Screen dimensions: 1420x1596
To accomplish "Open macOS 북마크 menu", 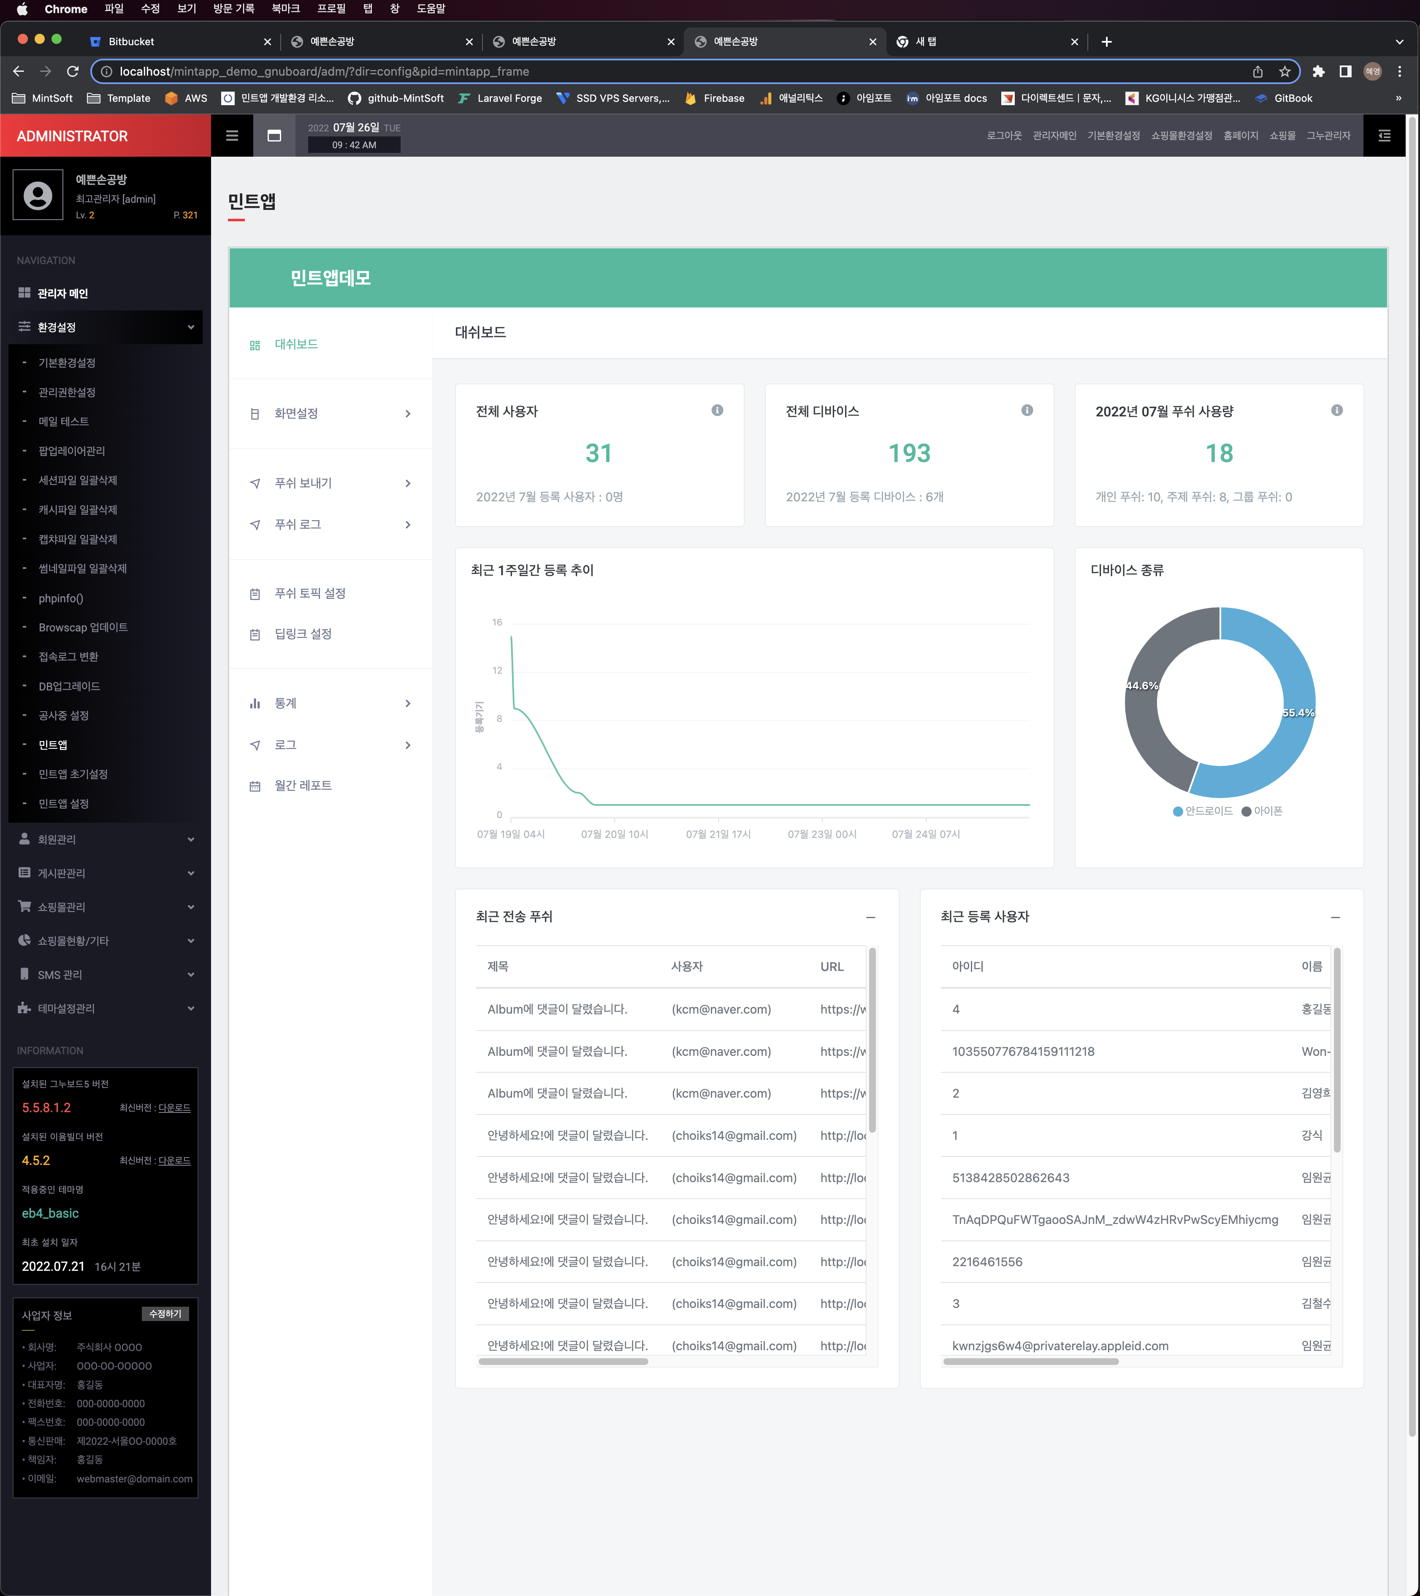I will click(x=285, y=8).
